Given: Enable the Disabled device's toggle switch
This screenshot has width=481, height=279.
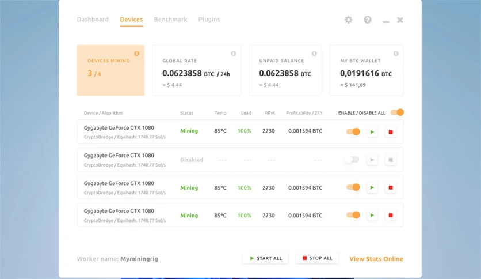Looking at the screenshot, I should (352, 160).
